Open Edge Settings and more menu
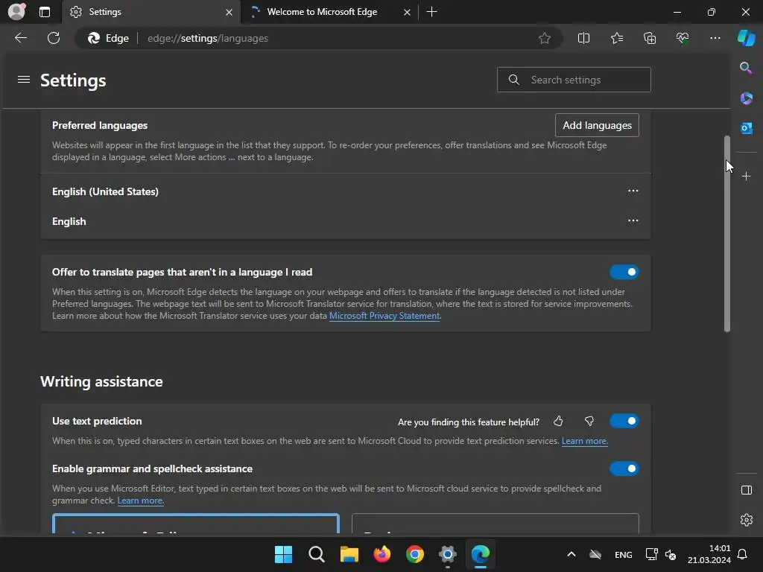The image size is (763, 572). tap(715, 38)
